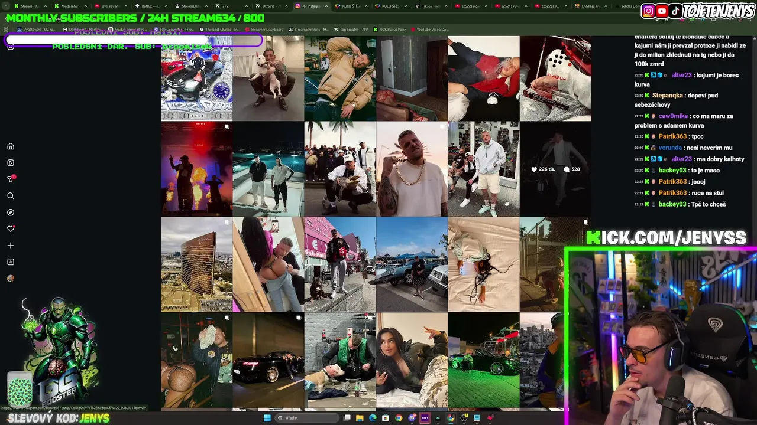Switch to the BotRix browser tab

tap(150, 6)
